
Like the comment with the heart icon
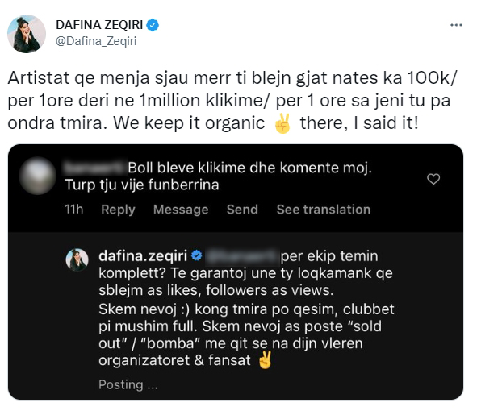(433, 179)
